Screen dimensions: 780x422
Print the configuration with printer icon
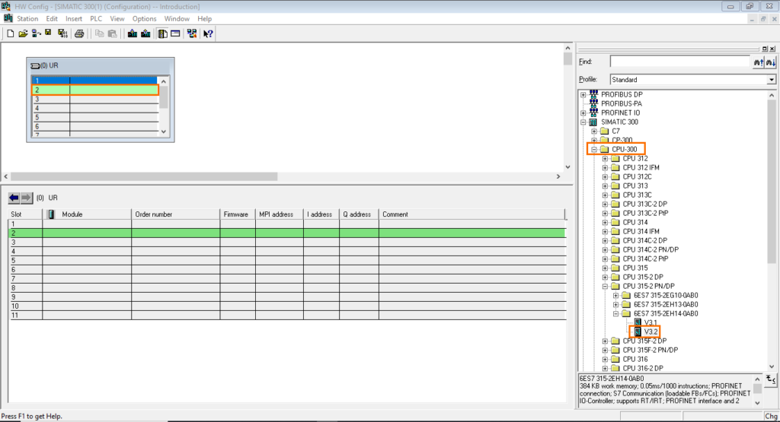click(79, 33)
